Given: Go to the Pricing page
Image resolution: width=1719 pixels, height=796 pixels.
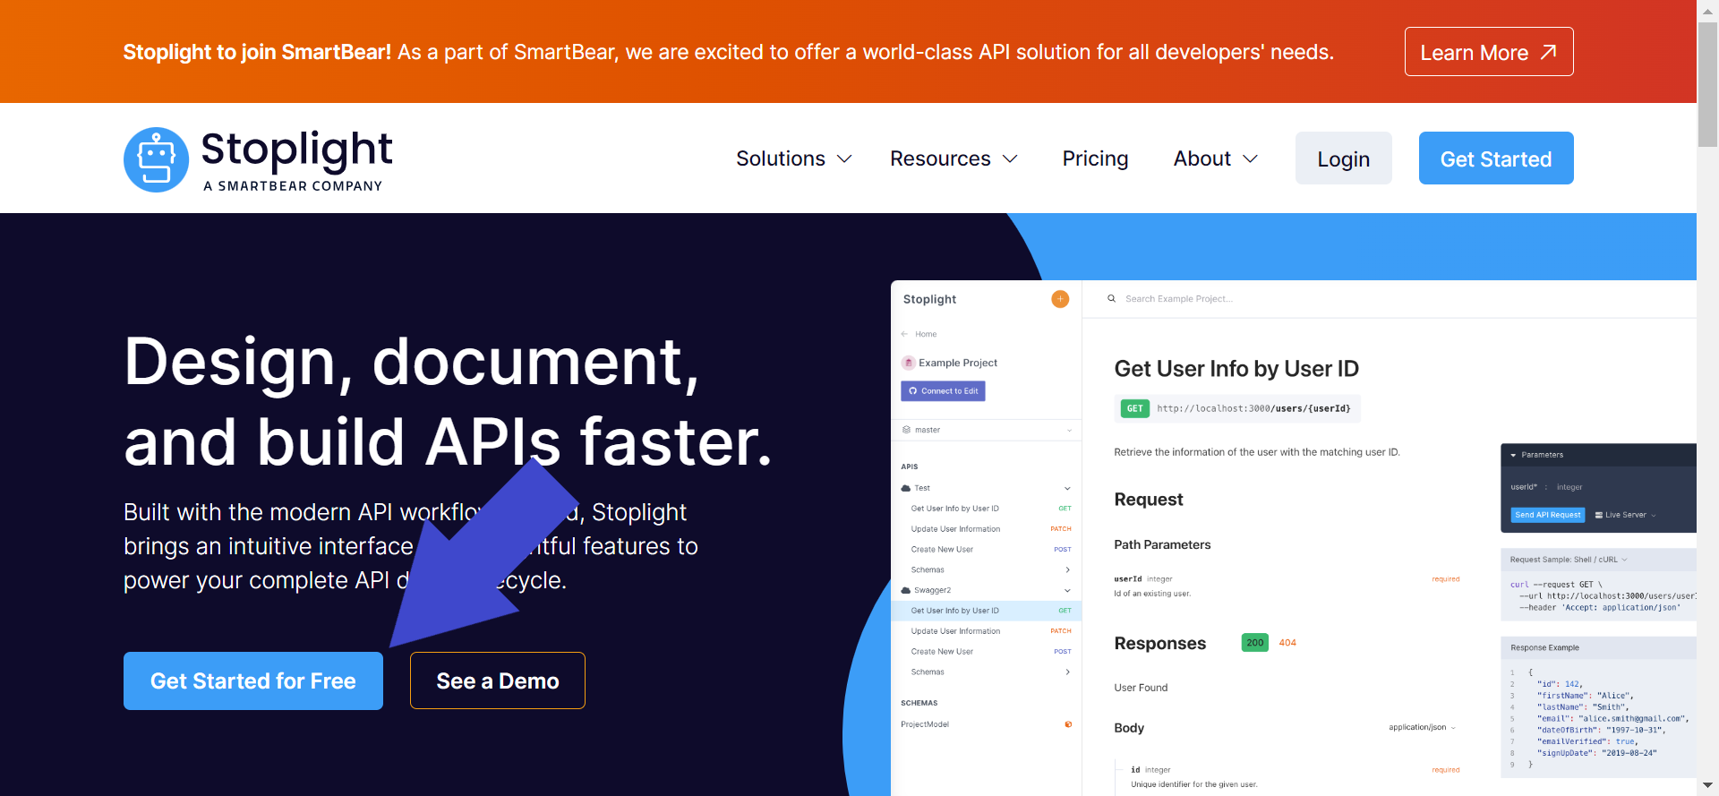Looking at the screenshot, I should pos(1095,158).
